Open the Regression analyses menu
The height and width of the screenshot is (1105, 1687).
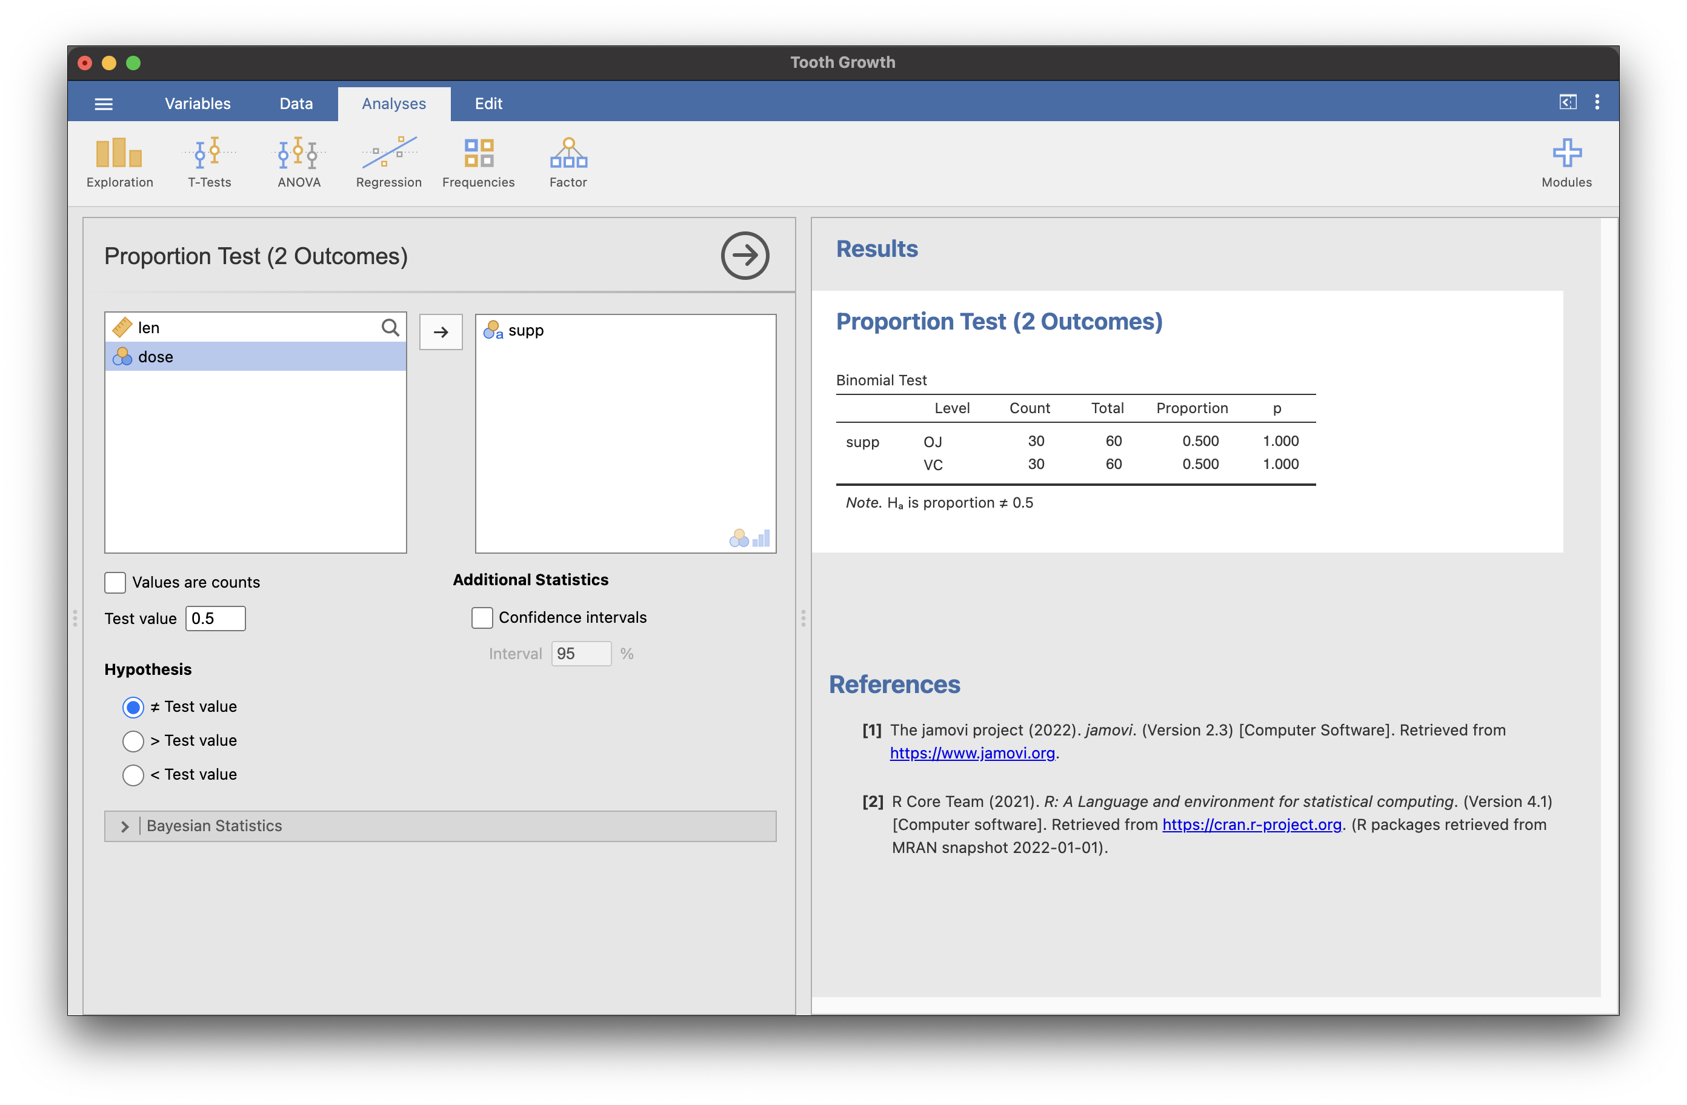click(x=388, y=162)
